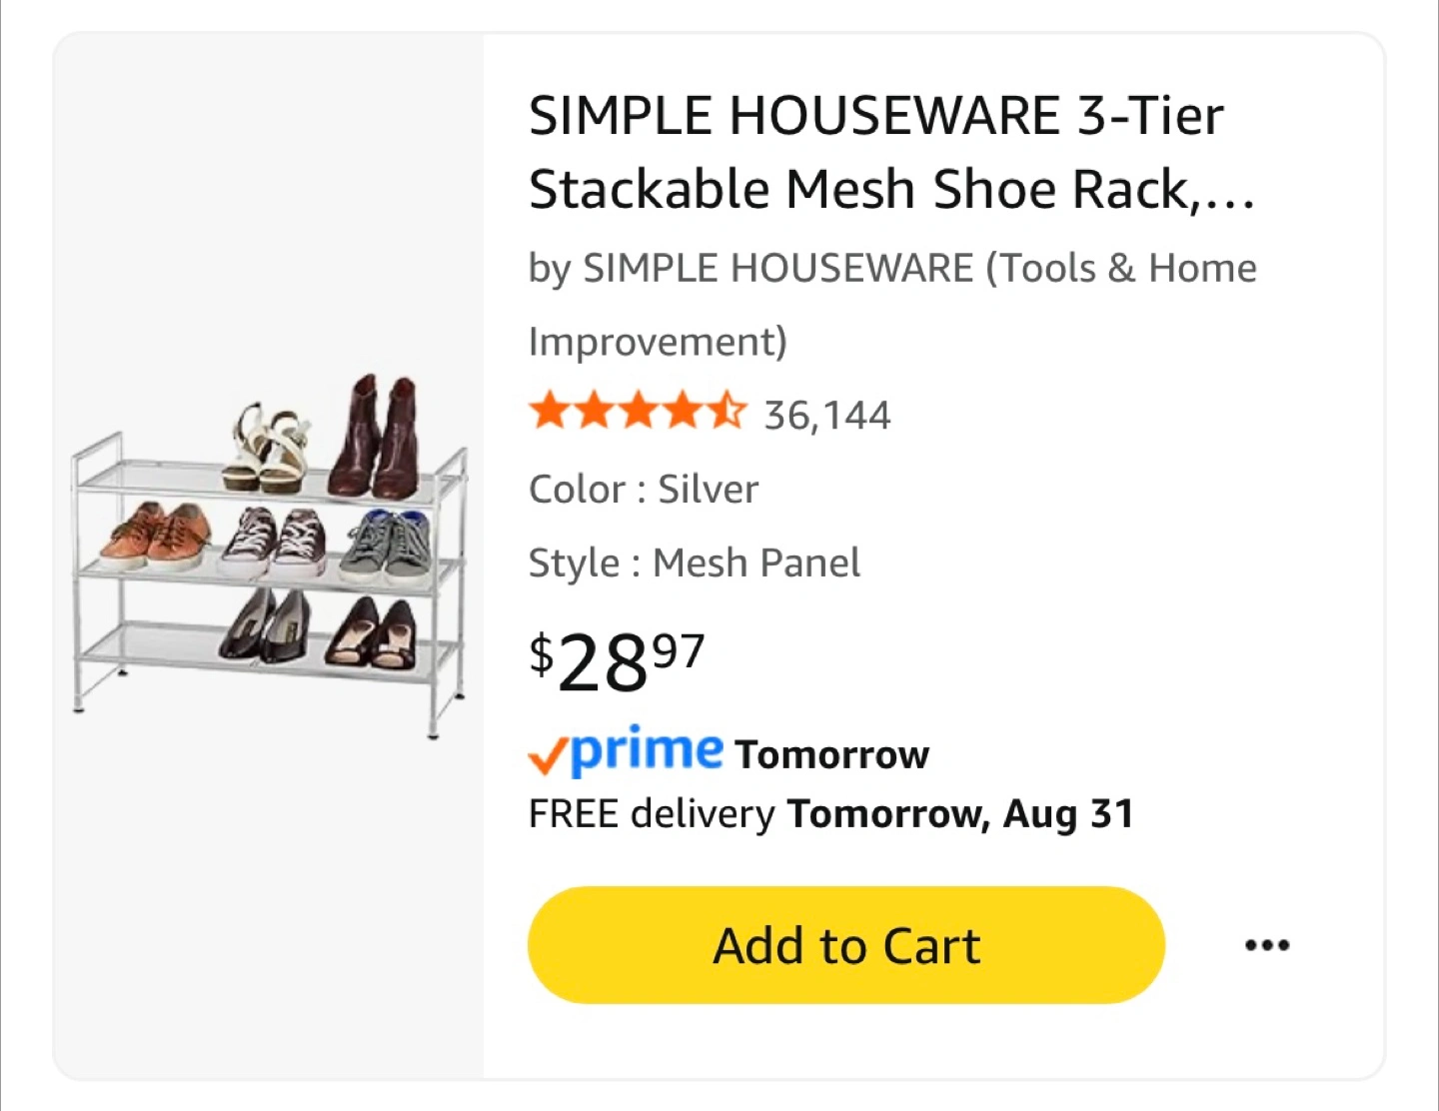1439x1111 pixels.
Task: Open the three-dot more options menu
Action: coord(1266,944)
